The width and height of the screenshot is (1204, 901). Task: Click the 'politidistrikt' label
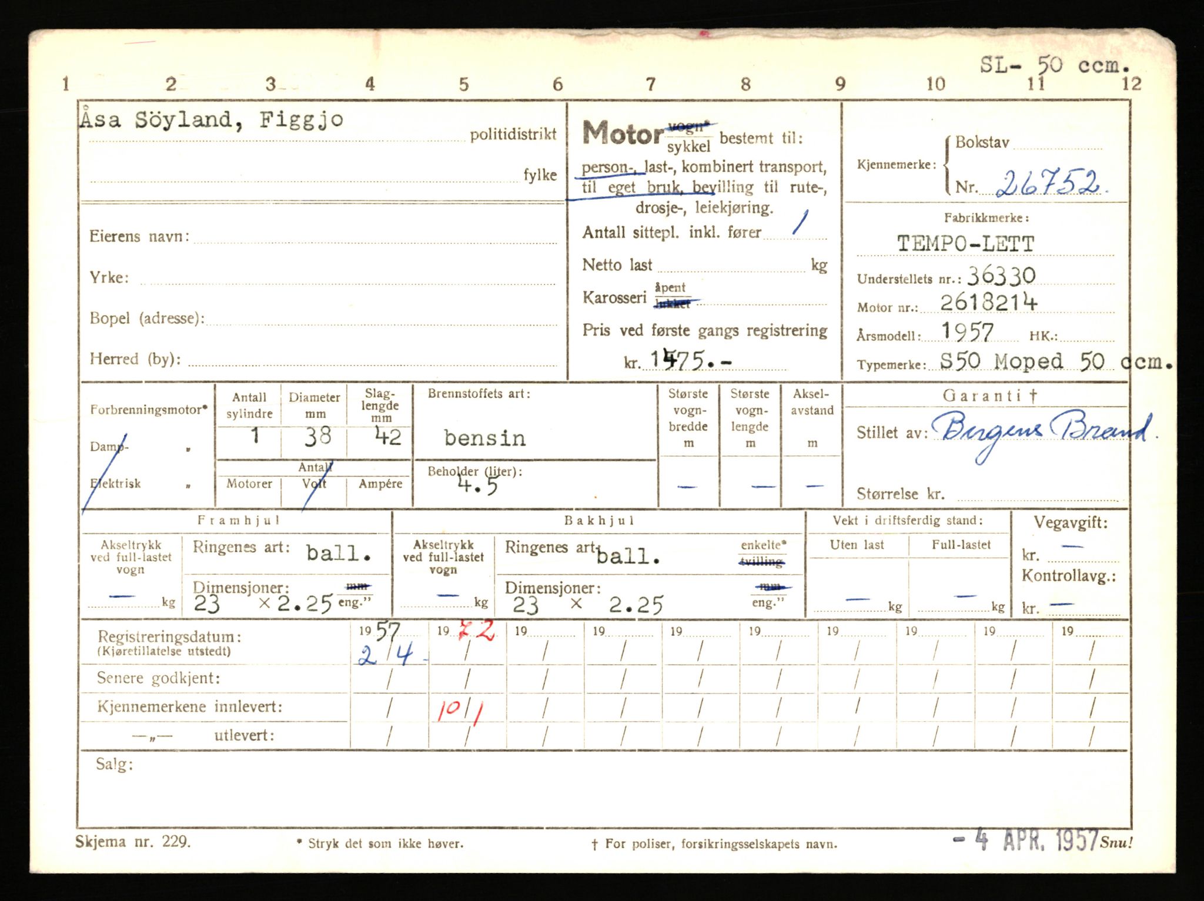(x=513, y=135)
